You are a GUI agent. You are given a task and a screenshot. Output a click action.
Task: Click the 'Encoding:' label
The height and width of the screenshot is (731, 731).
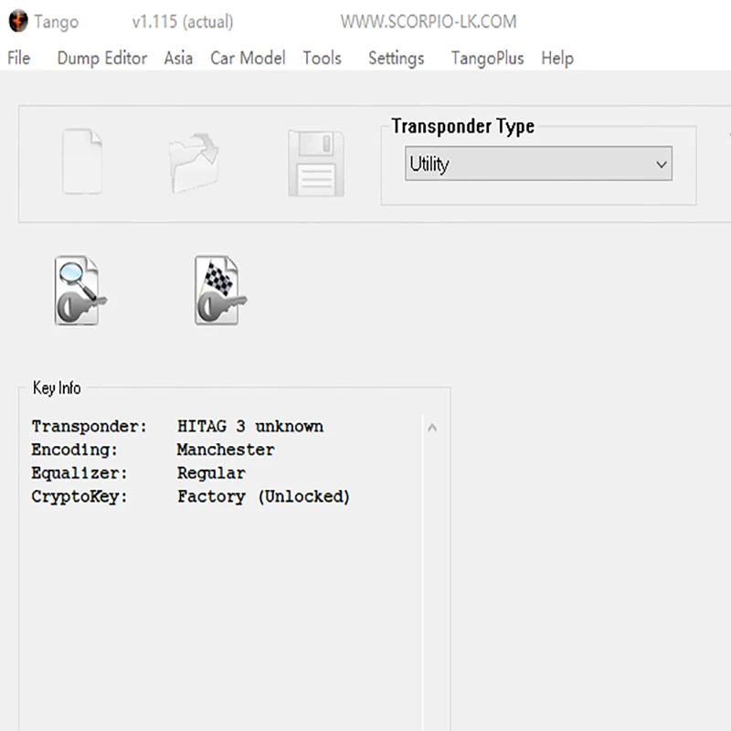pyautogui.click(x=75, y=450)
